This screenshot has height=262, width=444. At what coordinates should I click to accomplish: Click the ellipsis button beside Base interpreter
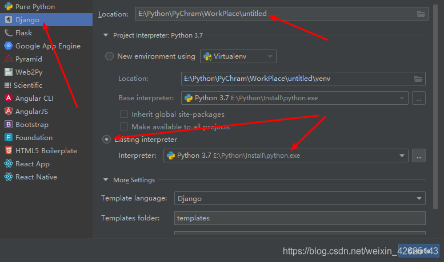419,98
